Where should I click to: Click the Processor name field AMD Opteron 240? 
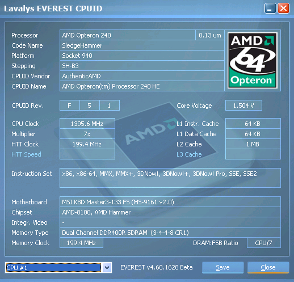[x=128, y=35]
